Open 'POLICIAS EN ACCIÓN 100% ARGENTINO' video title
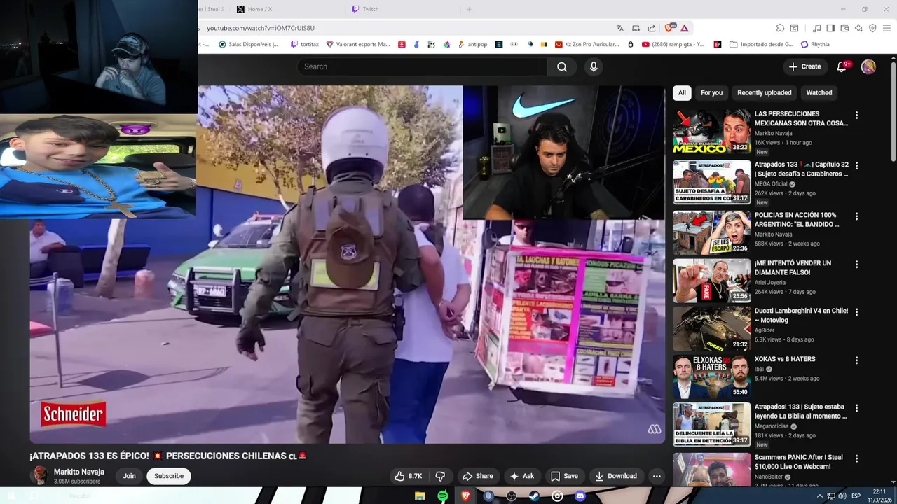 point(797,220)
